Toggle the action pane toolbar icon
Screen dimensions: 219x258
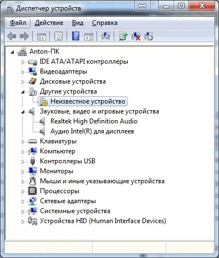pos(89,37)
